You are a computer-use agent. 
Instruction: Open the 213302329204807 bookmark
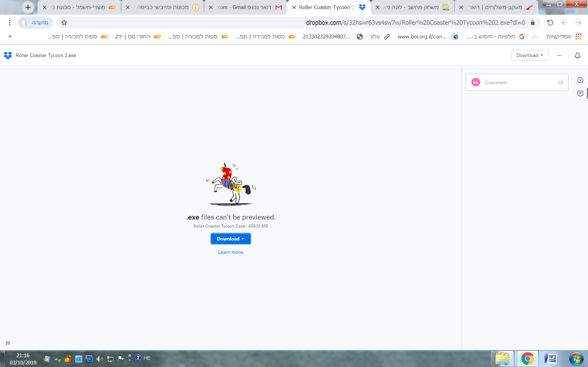(x=332, y=37)
